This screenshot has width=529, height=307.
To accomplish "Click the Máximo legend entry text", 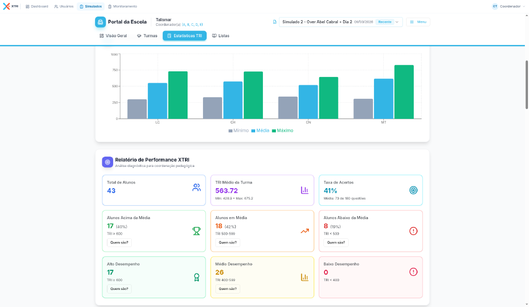I will click(285, 131).
